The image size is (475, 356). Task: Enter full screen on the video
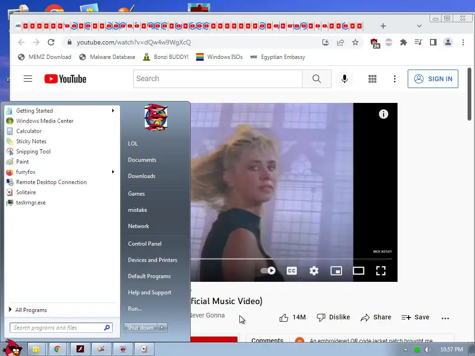(x=381, y=271)
